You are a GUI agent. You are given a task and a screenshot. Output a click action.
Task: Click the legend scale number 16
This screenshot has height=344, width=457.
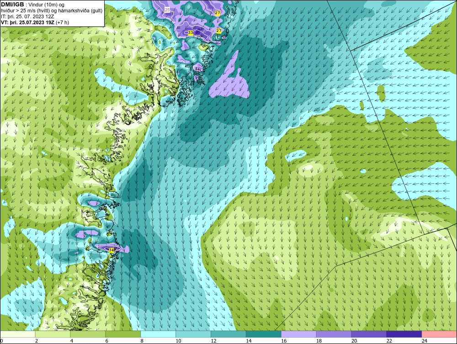(x=284, y=341)
